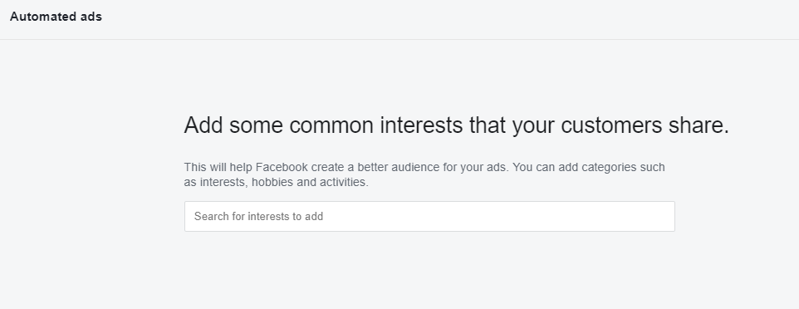Click the Automated ads header title
Image resolution: width=799 pixels, height=309 pixels.
(x=56, y=17)
